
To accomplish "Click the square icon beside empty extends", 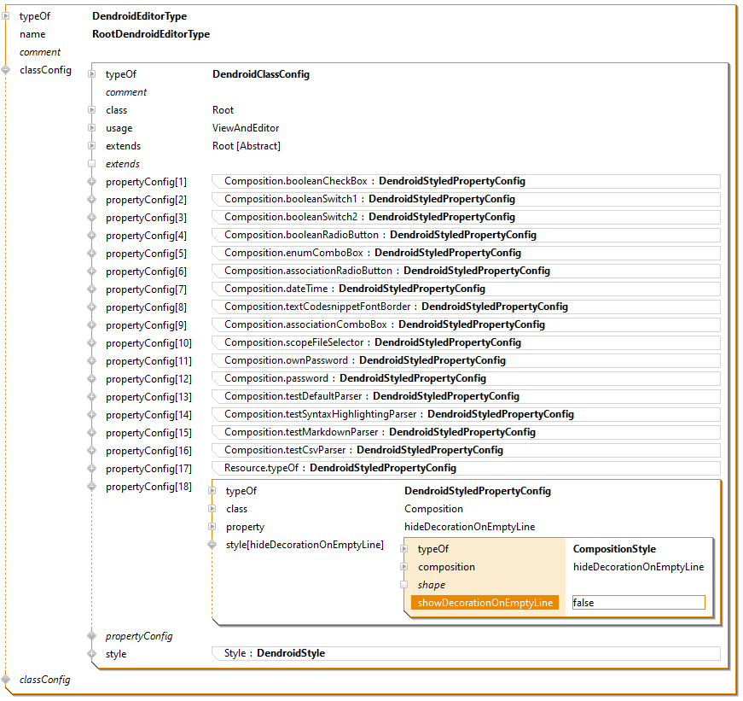I will coord(90,163).
